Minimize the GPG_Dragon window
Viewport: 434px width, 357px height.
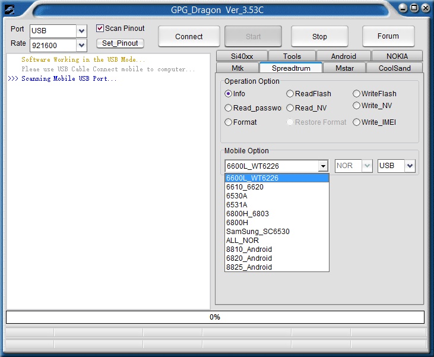pos(403,8)
